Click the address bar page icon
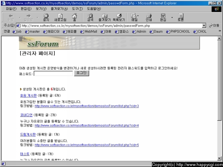Viewport: 223px width, 167px height. click(x=18, y=25)
